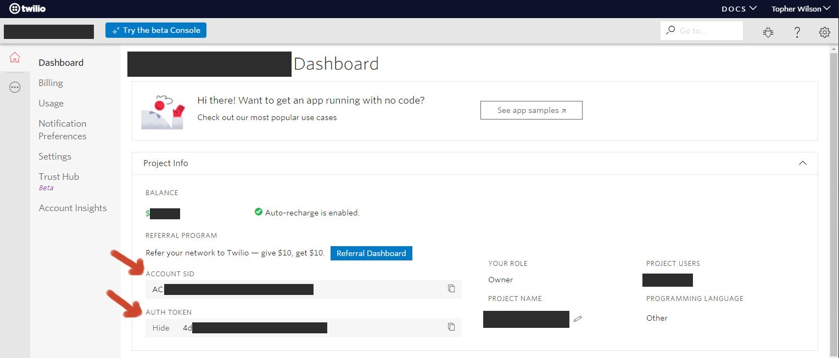Image resolution: width=839 pixels, height=358 pixels.
Task: Open the Dashboard menu item
Action: pos(61,62)
